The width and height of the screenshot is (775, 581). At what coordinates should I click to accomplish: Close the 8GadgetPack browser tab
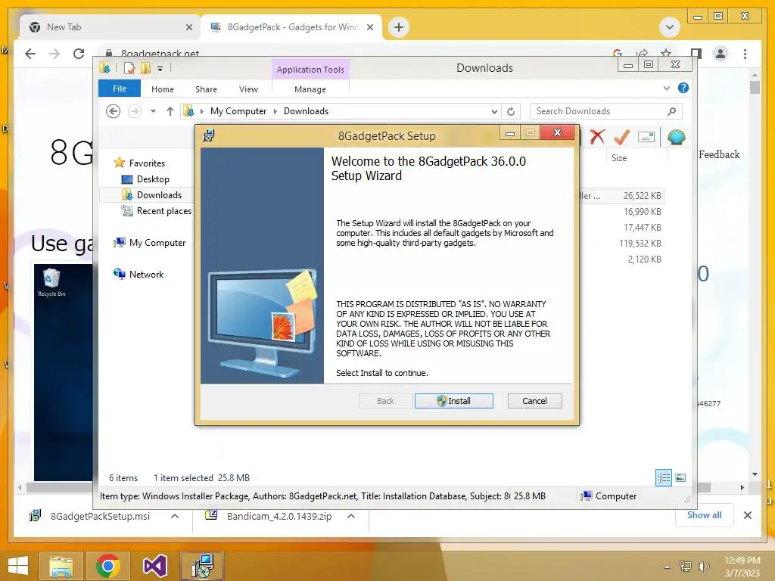pos(369,27)
